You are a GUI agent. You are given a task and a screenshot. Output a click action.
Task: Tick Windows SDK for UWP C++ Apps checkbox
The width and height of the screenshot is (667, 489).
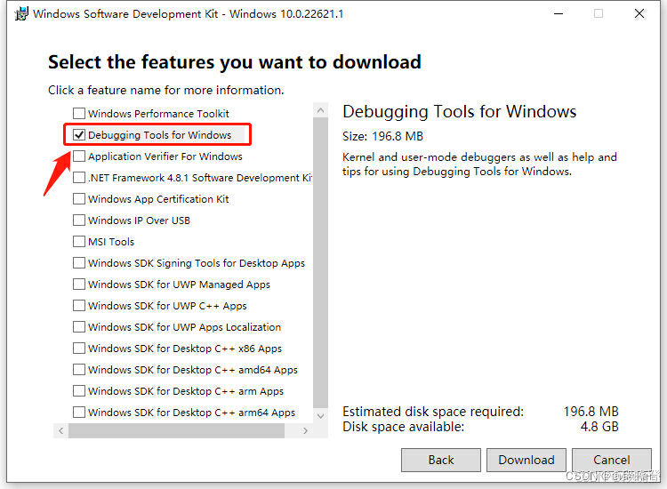[x=79, y=305]
